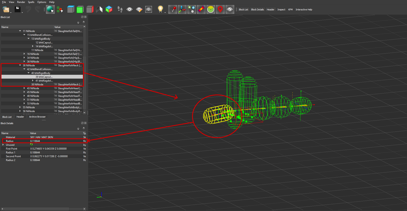Click the load view eye-pencil icon
Image resolution: width=407 pixels, height=211 pixels.
coord(139,9)
